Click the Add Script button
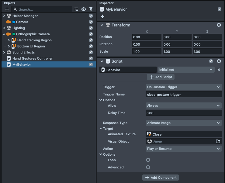The height and width of the screenshot is (183, 225). pyautogui.click(x=161, y=77)
